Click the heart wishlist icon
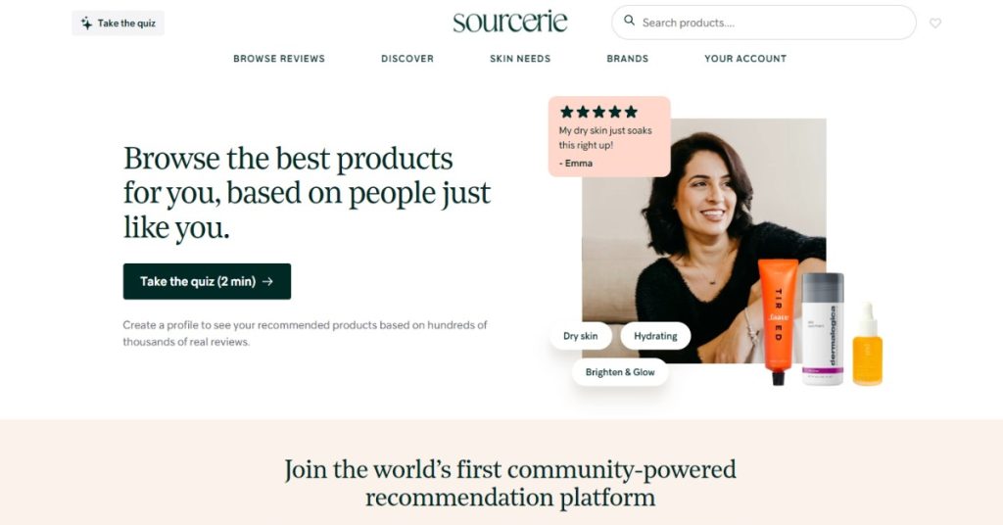1003x525 pixels. click(935, 24)
